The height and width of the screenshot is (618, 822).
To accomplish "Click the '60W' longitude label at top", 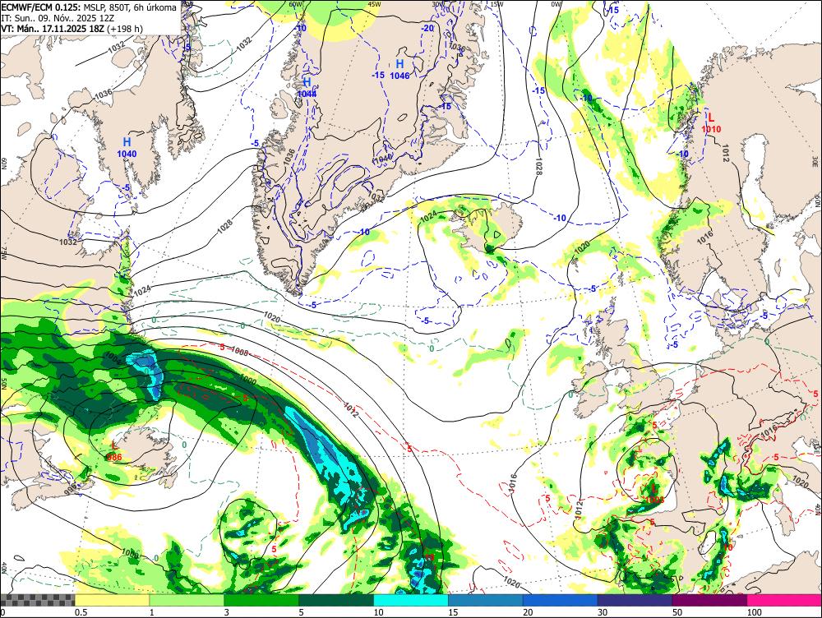I will [296, 4].
